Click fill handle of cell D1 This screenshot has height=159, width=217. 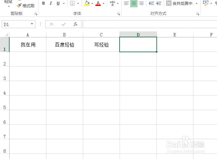click(x=156, y=52)
